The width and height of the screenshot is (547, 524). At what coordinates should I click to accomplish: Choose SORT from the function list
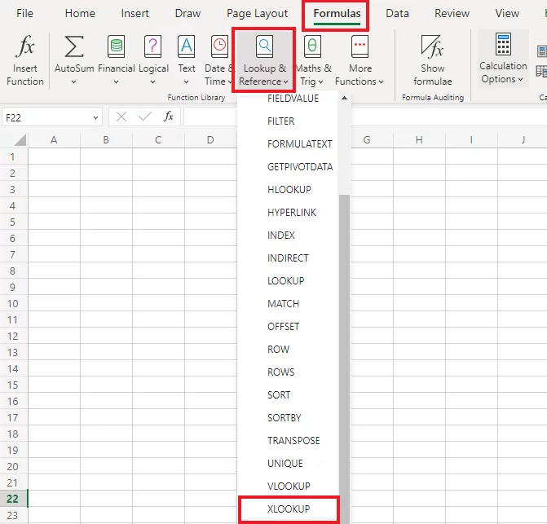289,395
